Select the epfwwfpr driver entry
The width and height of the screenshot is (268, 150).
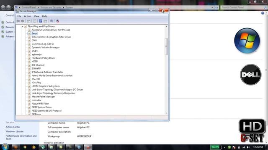pos(36,55)
